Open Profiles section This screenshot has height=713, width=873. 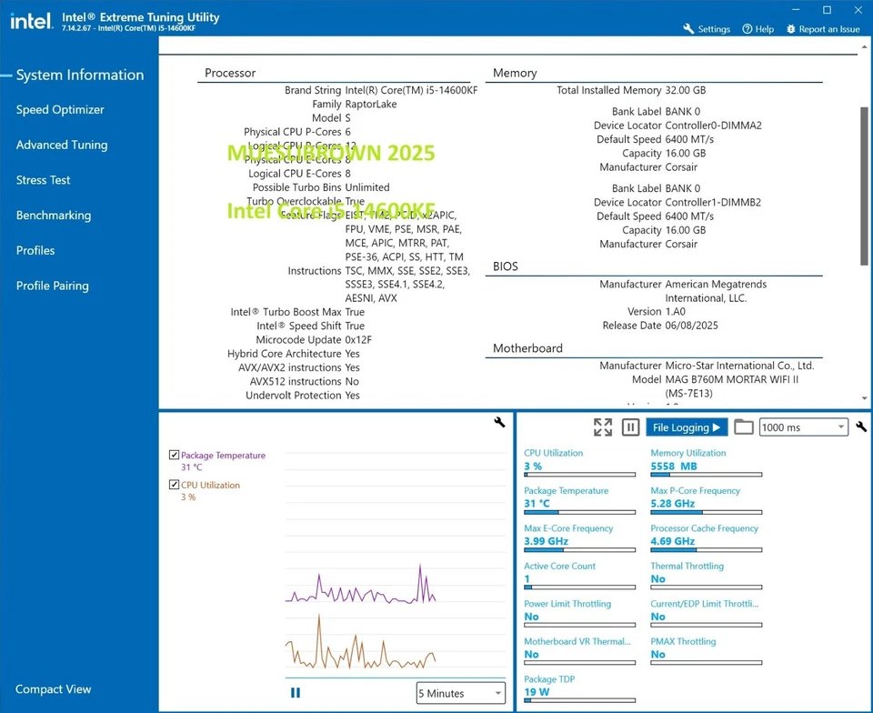pos(35,250)
